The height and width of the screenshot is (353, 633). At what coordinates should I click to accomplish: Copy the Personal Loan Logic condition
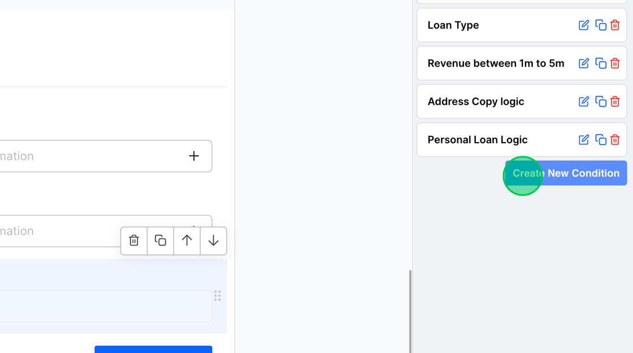600,140
